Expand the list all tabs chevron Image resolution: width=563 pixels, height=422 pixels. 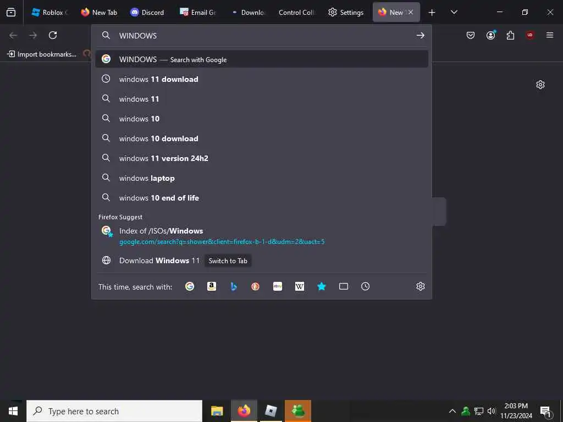coord(454,12)
